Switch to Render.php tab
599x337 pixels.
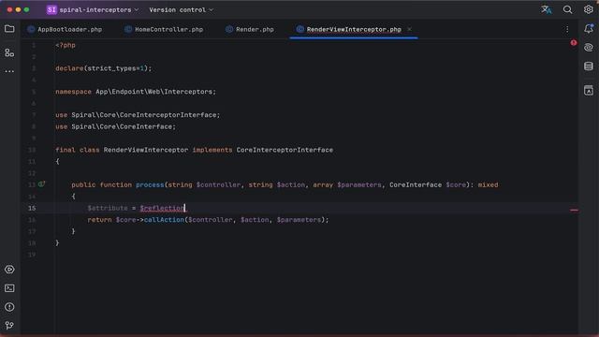pyautogui.click(x=250, y=29)
